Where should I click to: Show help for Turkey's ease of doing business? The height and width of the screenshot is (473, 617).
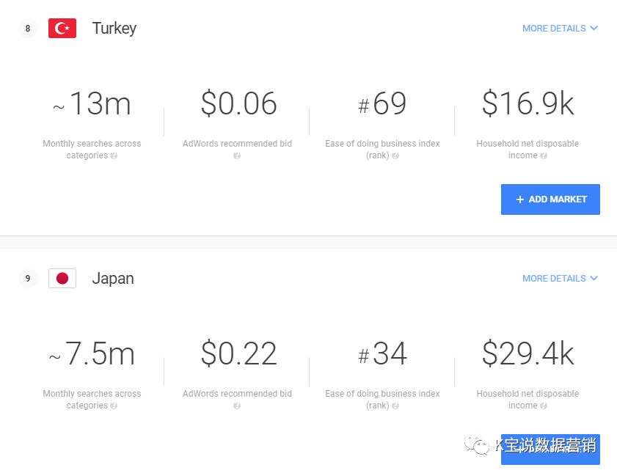(395, 155)
